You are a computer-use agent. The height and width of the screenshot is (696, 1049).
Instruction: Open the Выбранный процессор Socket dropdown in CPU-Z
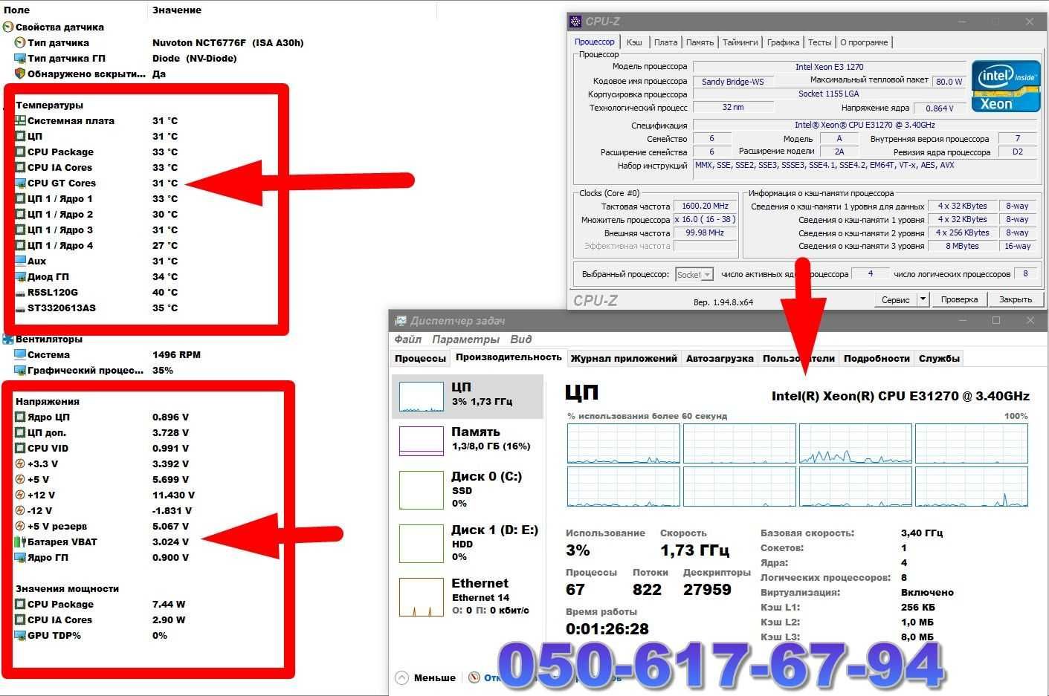[x=694, y=274]
